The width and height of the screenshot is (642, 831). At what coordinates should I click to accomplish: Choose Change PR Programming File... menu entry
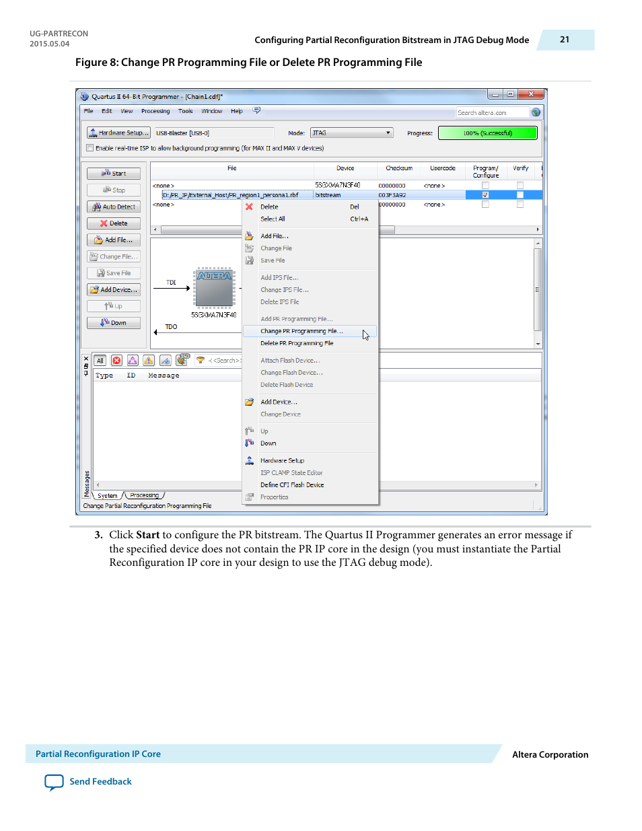[310, 331]
